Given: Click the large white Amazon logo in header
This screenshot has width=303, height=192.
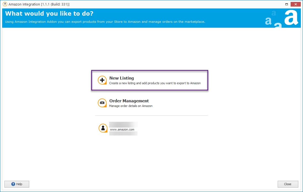Looking at the screenshot, I should [291, 18].
